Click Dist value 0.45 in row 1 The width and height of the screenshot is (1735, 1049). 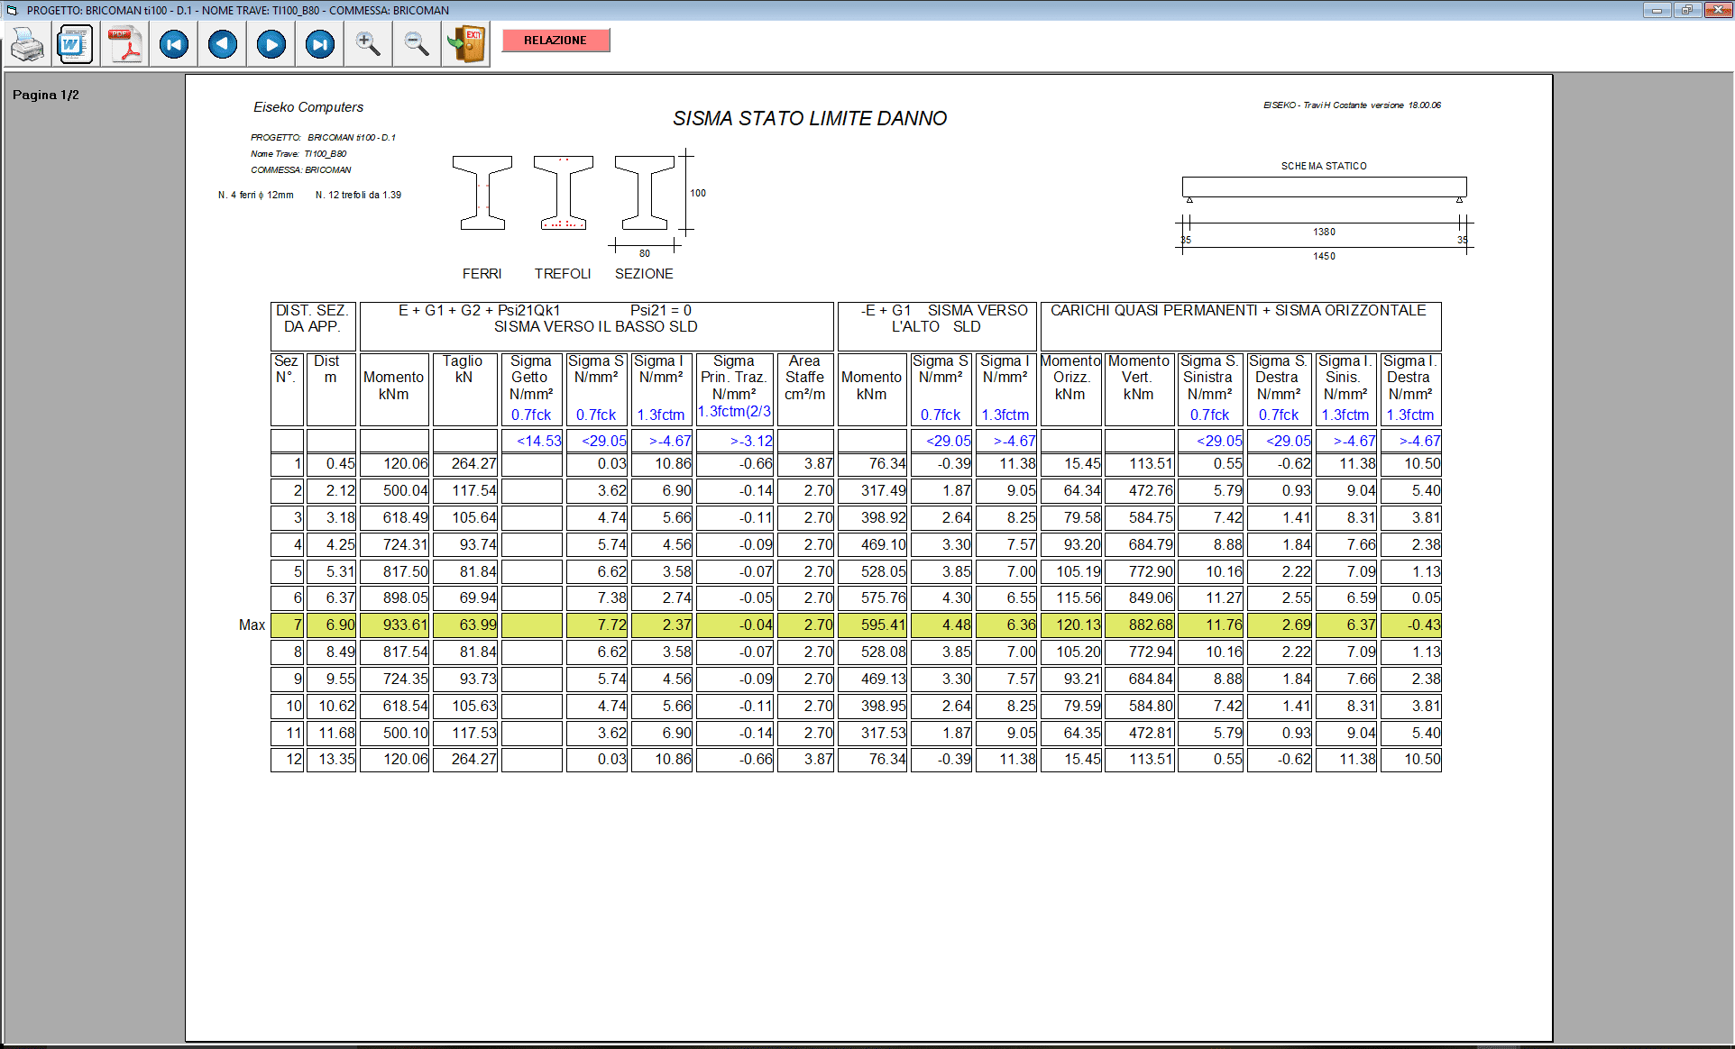[331, 464]
